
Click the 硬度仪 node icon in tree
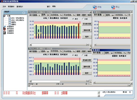click(x=10, y=22)
